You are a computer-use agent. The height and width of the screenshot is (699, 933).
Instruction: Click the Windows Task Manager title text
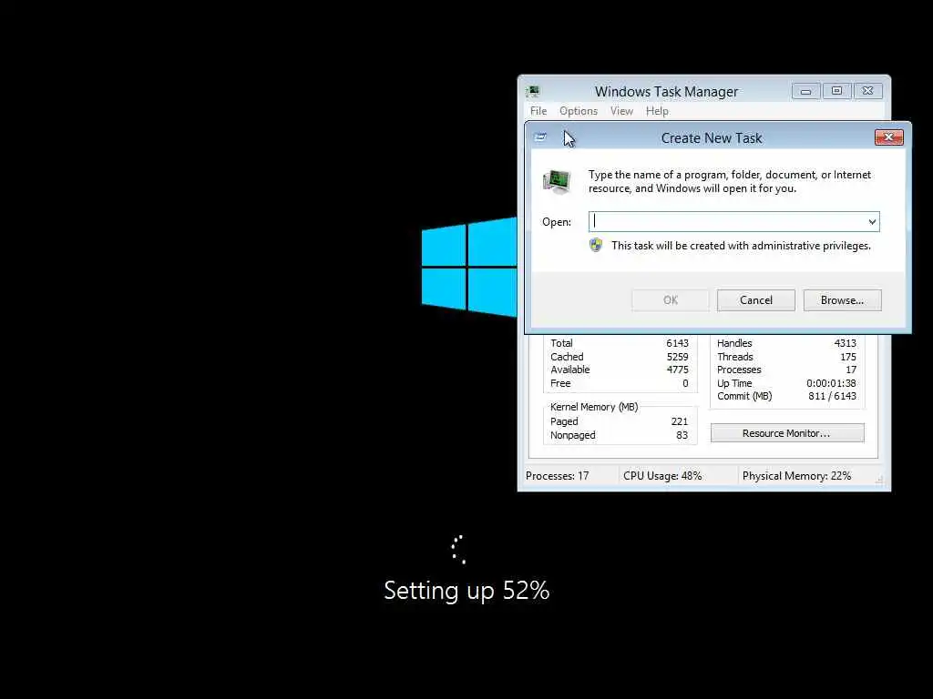(666, 92)
